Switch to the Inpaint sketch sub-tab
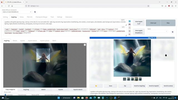This screenshot has height=100, width=178. tap(32, 41)
